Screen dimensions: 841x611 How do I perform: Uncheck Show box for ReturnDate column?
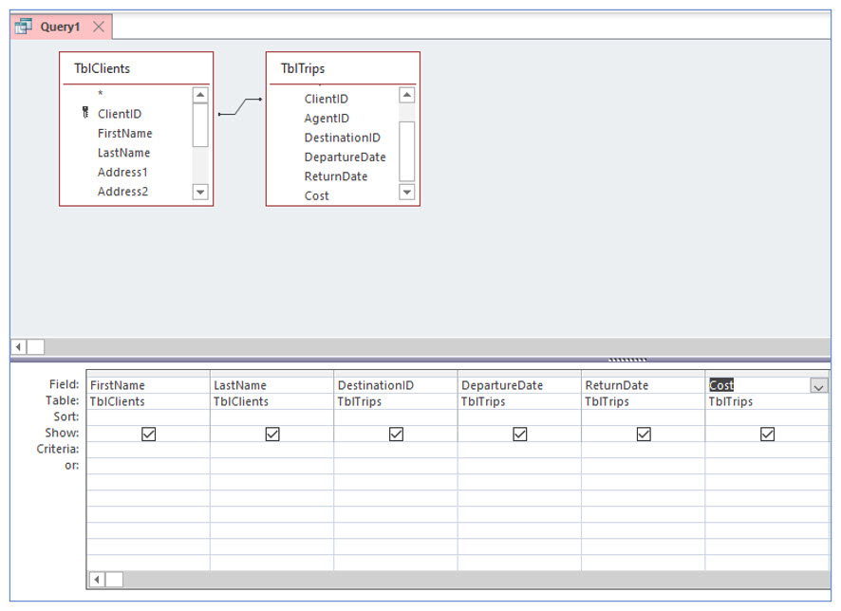point(644,435)
